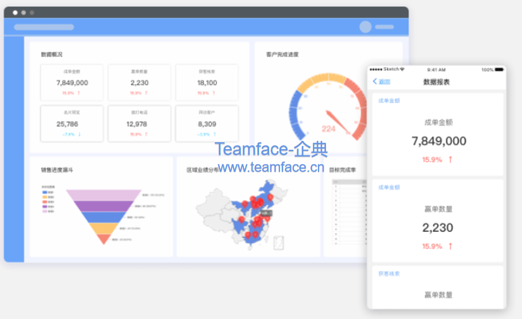
Task: Click the username placeholder beside the avatar
Action: coord(384,27)
